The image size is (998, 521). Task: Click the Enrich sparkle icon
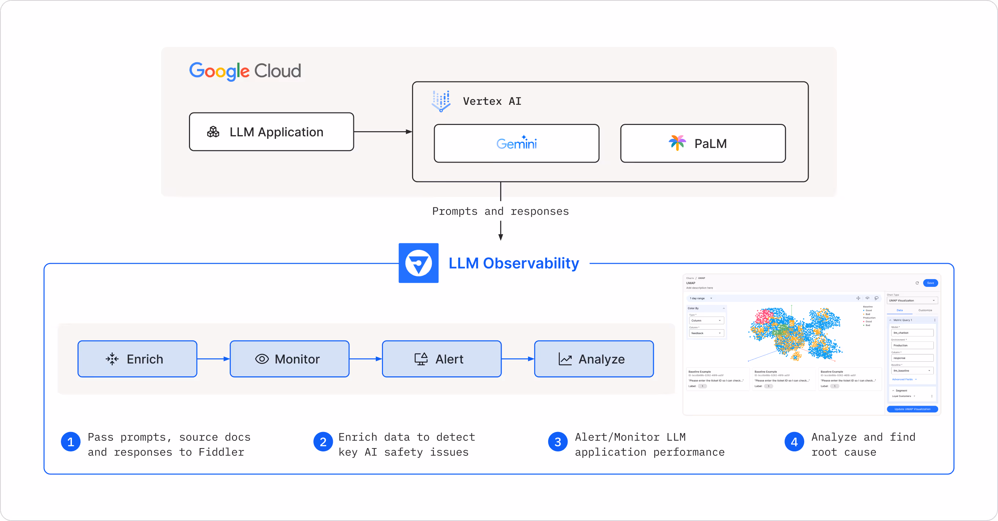(112, 359)
